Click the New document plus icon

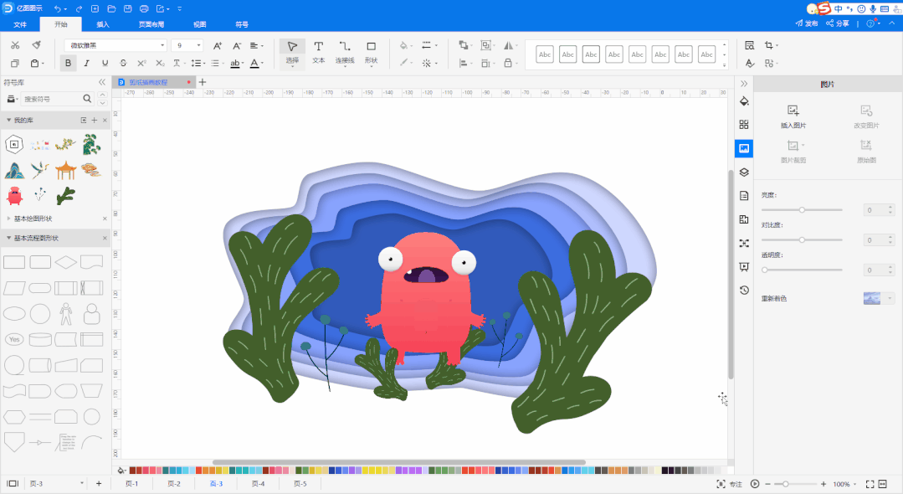click(95, 8)
